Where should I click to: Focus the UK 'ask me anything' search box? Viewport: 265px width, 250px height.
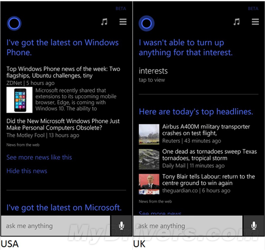tap(188, 225)
